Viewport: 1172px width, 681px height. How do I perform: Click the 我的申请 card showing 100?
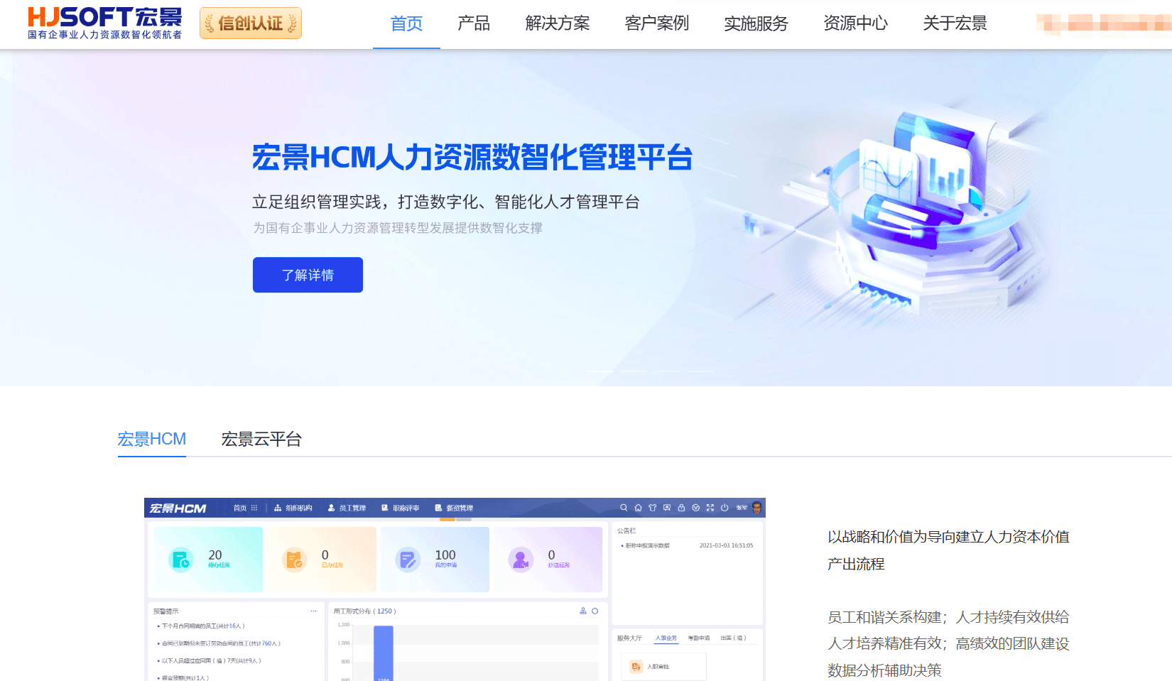point(435,560)
